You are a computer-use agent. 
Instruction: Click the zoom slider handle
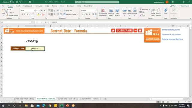pos(179,102)
